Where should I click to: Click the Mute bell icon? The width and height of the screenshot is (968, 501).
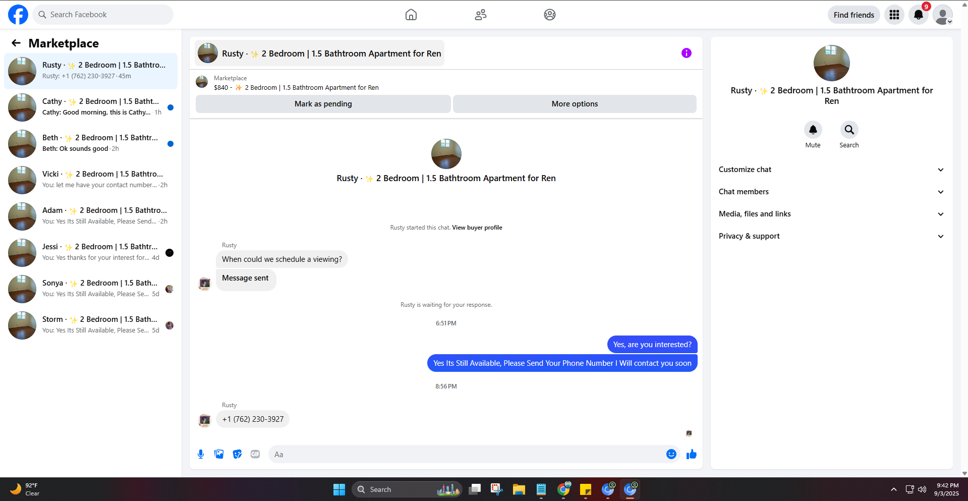click(x=813, y=130)
